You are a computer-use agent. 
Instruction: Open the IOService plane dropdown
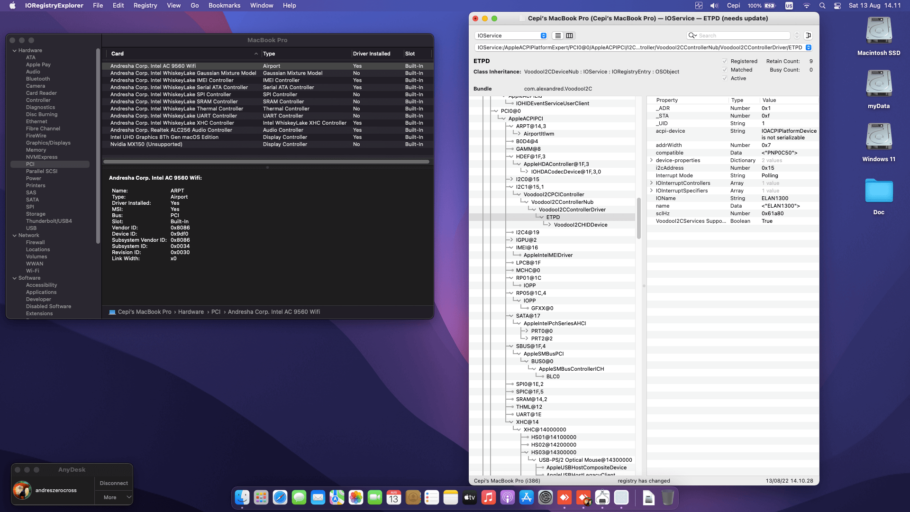511,36
